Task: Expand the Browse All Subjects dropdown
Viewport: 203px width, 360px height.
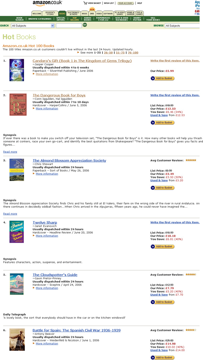Action: pyautogui.click(x=182, y=26)
